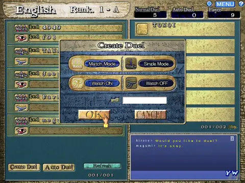Cancel the Create Duel dialog
245x183 pixels.
click(151, 115)
